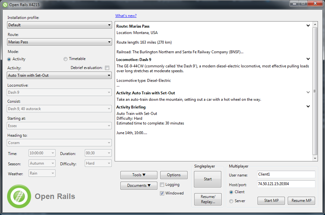Click the scrollbar up arrow
Screen dimensions: 325x215
pyautogui.click(x=315, y=24)
